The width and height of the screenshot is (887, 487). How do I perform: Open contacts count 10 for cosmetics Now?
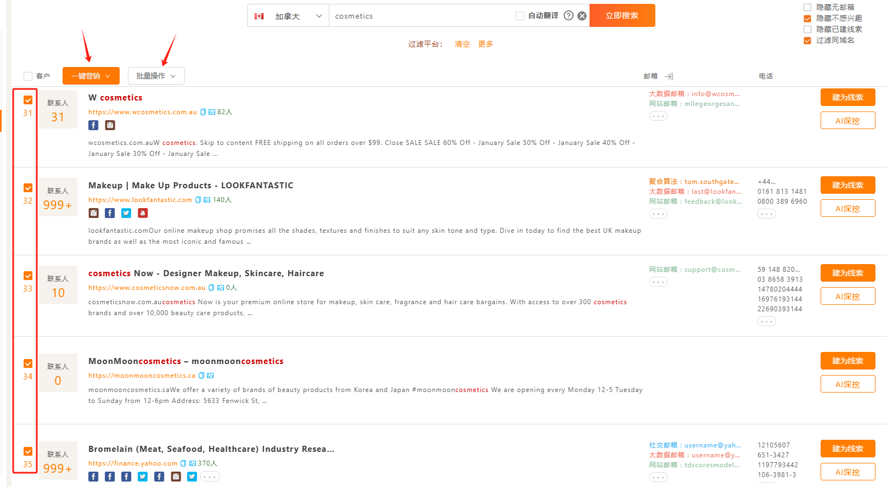point(58,293)
